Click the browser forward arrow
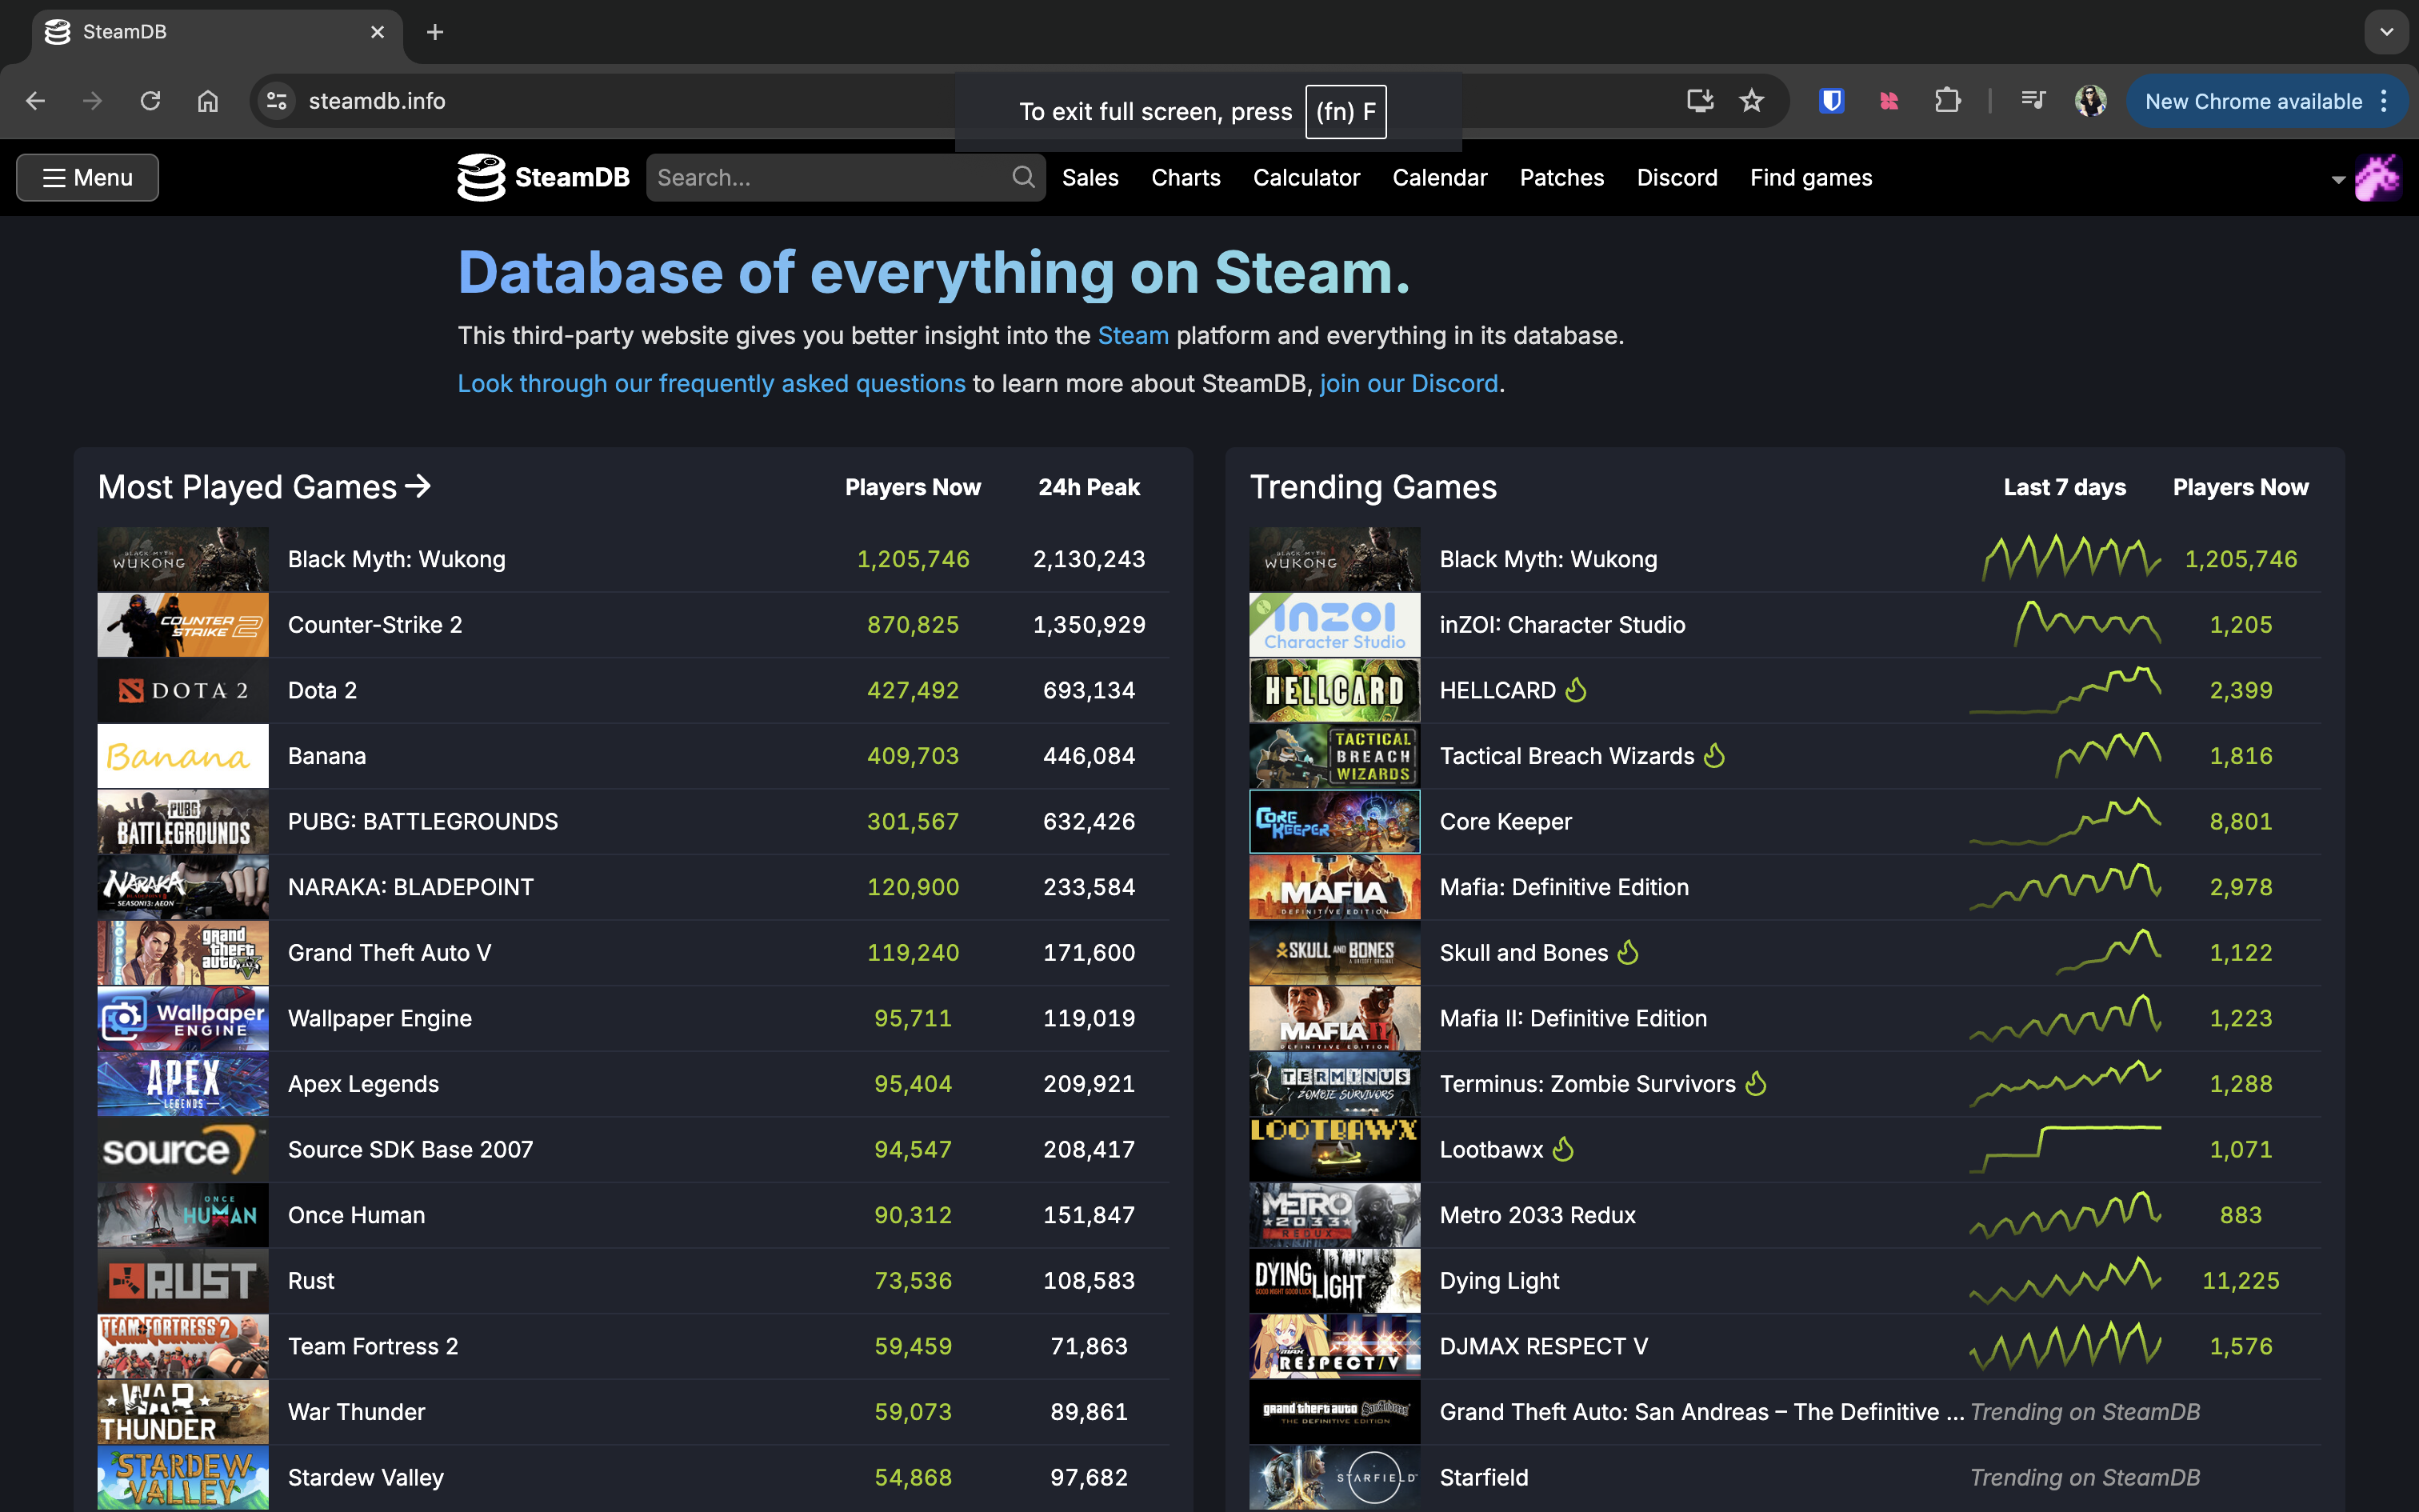This screenshot has height=1512, width=2419. click(x=92, y=101)
